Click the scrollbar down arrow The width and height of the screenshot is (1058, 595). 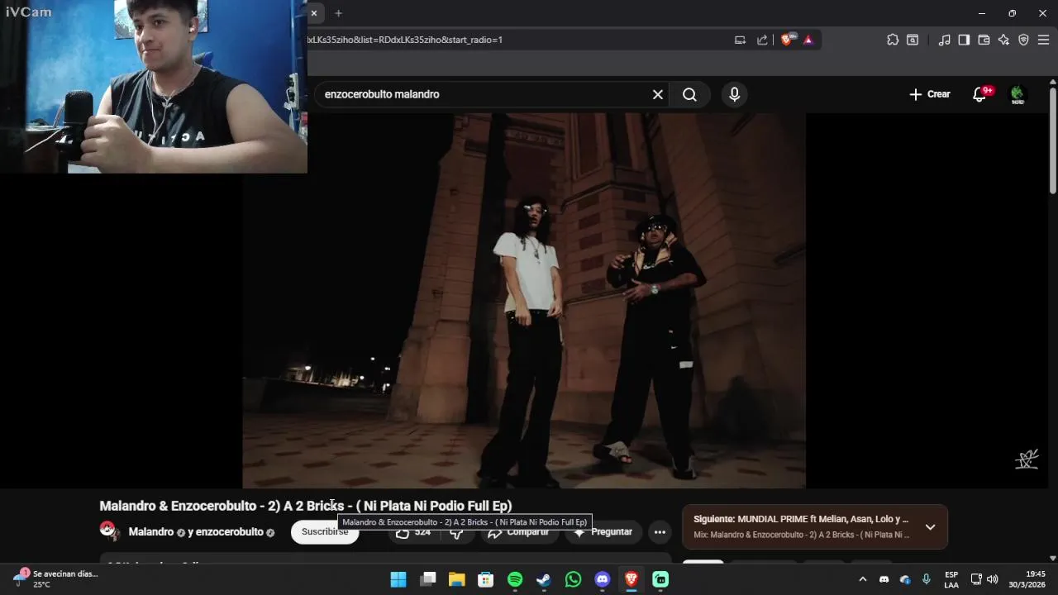1052,558
